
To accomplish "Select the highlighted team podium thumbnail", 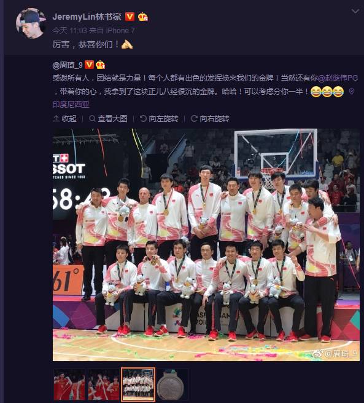I will point(138,385).
